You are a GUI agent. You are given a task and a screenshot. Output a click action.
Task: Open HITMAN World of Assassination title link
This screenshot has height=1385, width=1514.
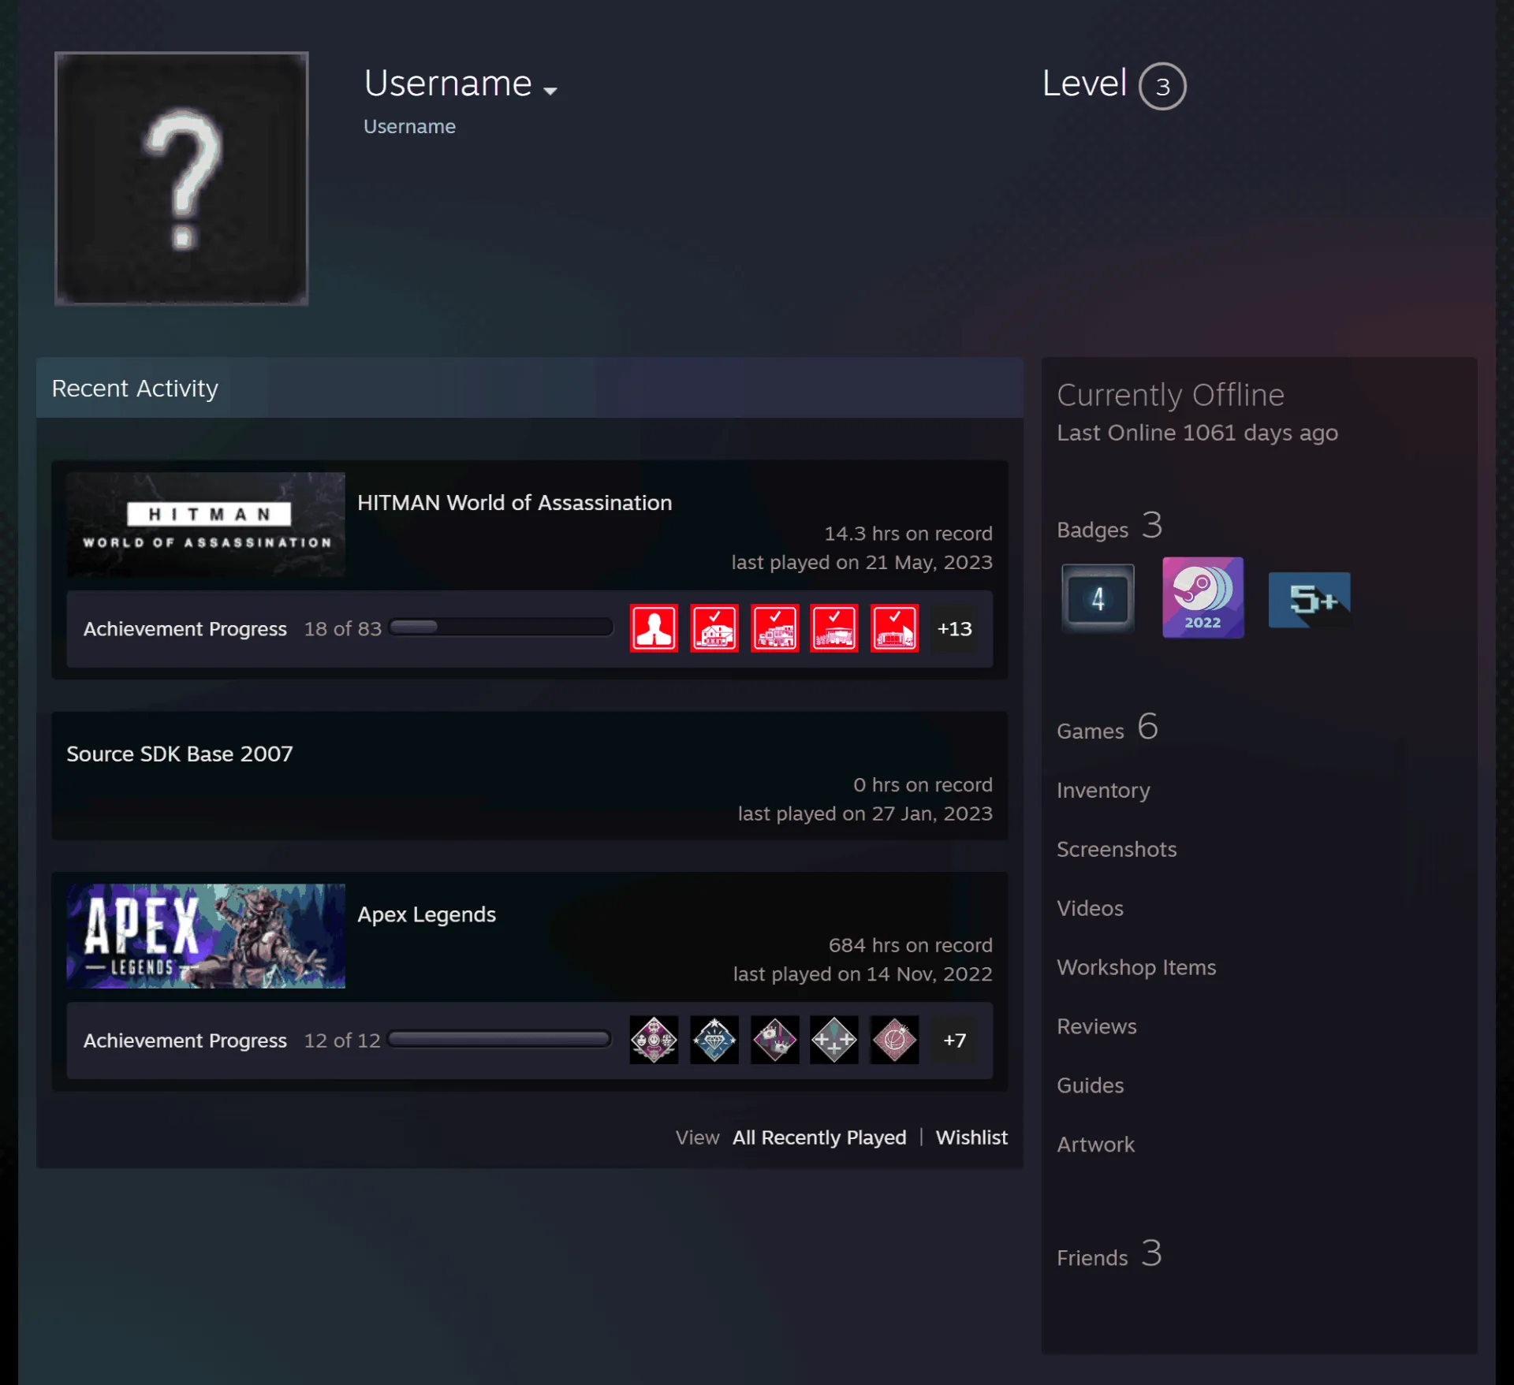515,502
